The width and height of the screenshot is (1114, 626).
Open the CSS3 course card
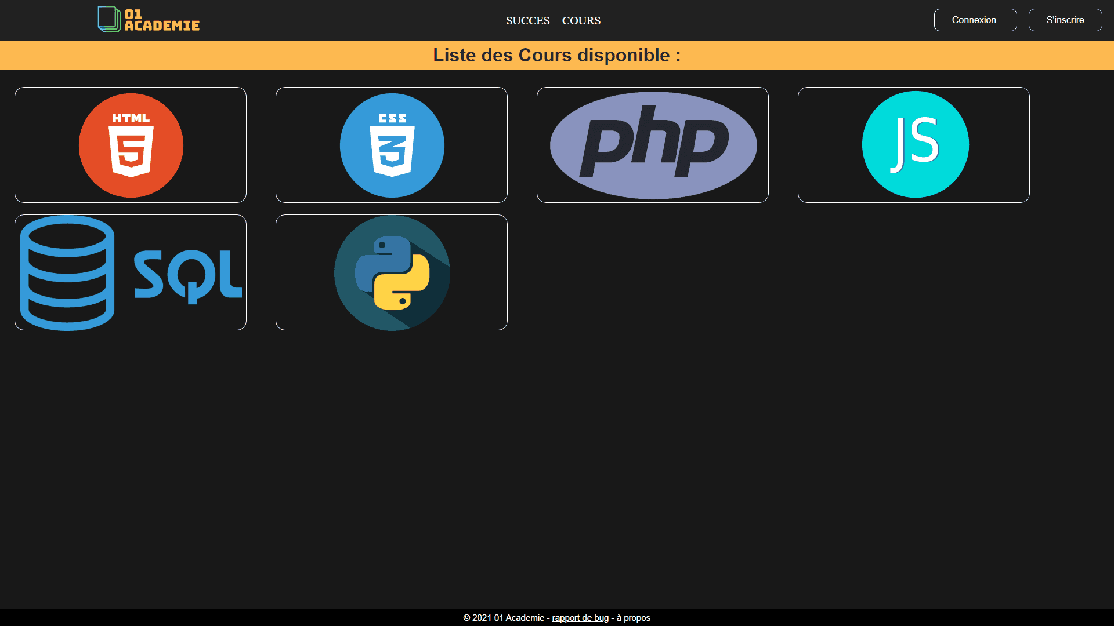(392, 145)
